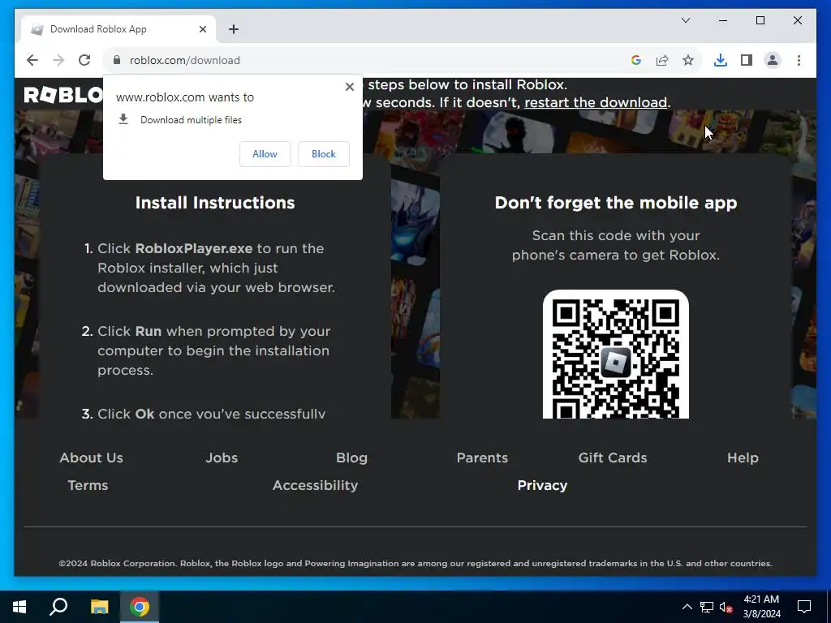
Task: Close the Download Roblox App tab
Action: coord(202,30)
